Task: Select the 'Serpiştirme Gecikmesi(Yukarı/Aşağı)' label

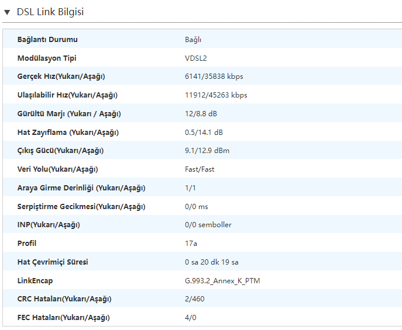Action: pos(81,207)
